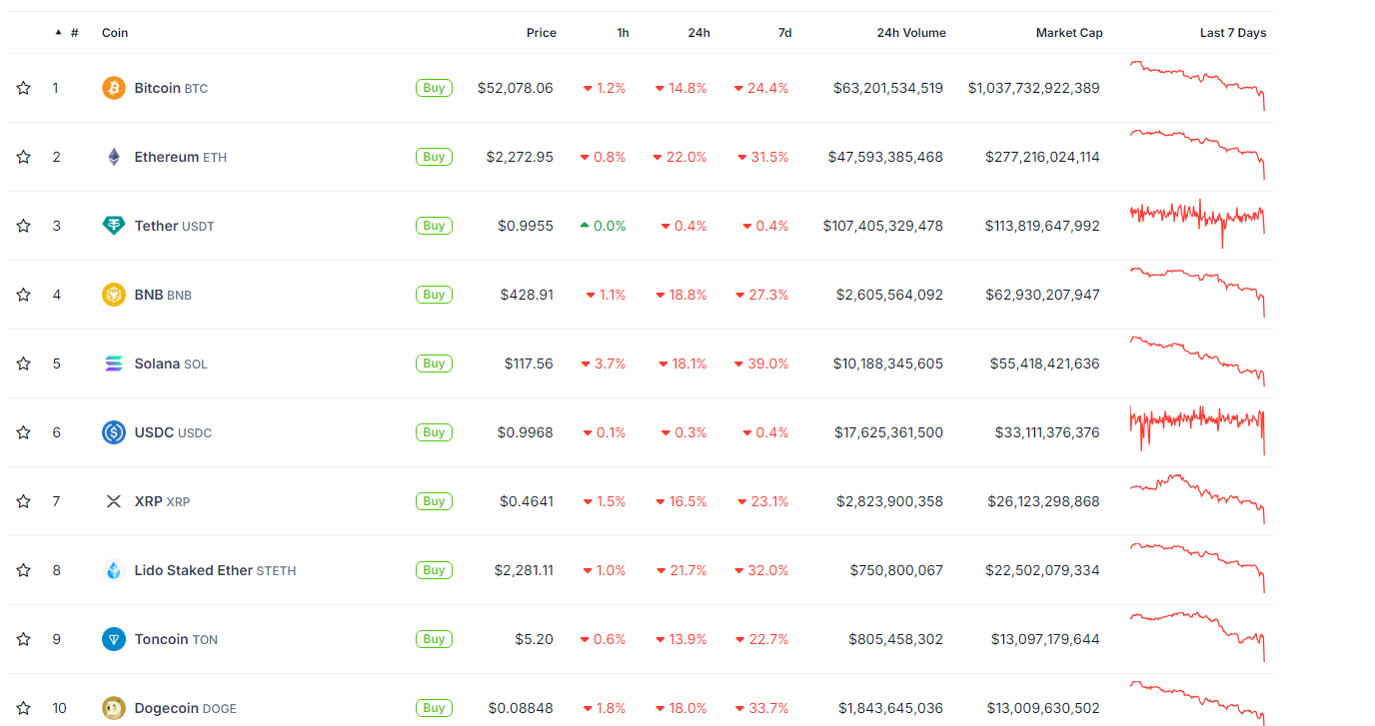Click XRP price $0.4641
Screen dimensions: 1375x726
point(527,501)
